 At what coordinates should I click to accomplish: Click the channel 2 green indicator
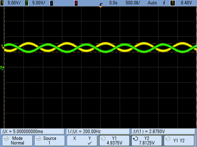click(27, 3)
